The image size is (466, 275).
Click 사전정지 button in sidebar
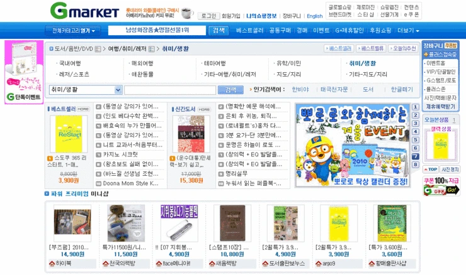450,170
